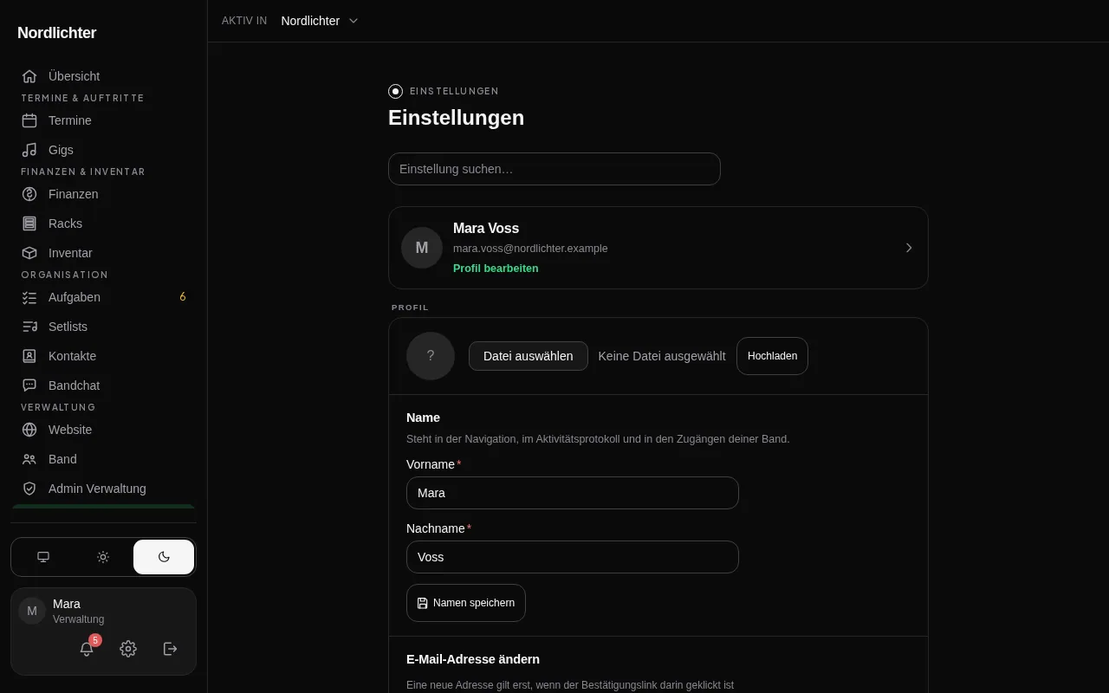Click the mara.voss@nordlichter.example email text

coord(530,249)
